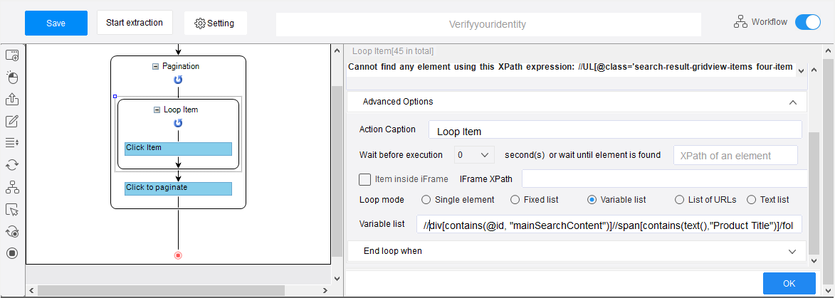Click the end-loop stop circle icon

[x=11, y=252]
